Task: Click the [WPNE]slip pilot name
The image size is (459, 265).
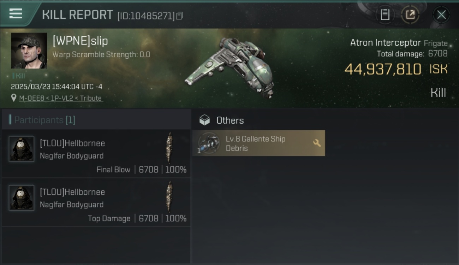Action: [80, 41]
